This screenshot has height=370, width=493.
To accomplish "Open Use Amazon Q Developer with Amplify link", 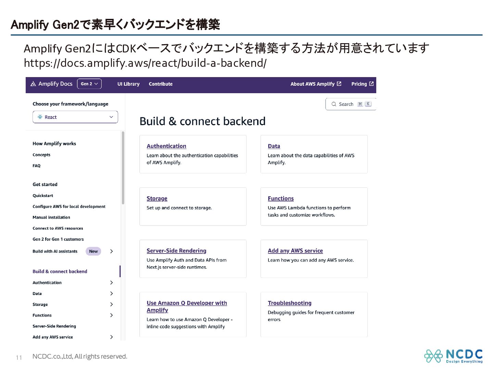I will [x=187, y=307].
